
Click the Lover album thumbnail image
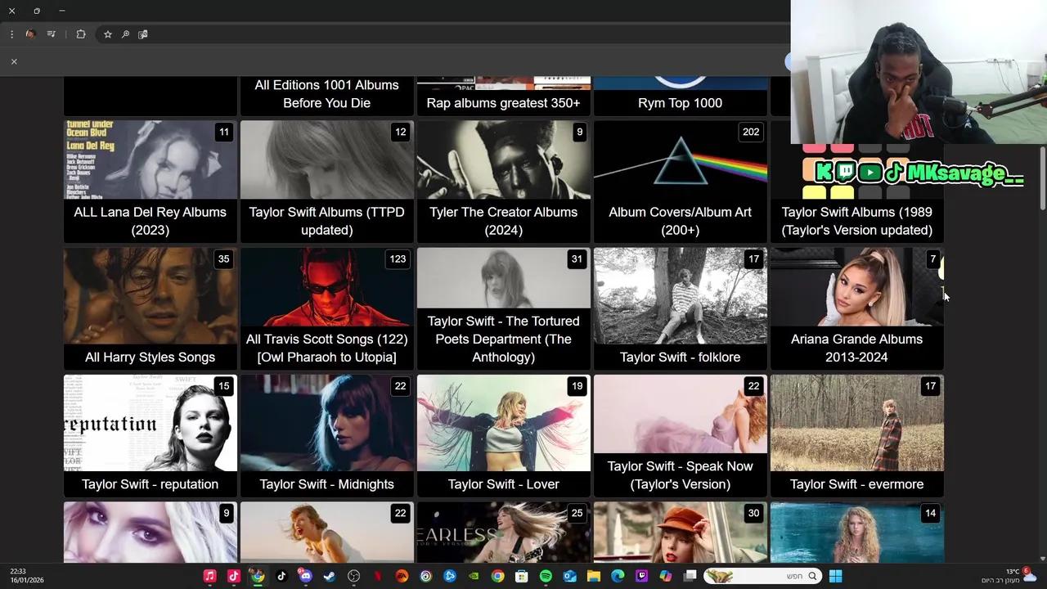click(x=503, y=423)
